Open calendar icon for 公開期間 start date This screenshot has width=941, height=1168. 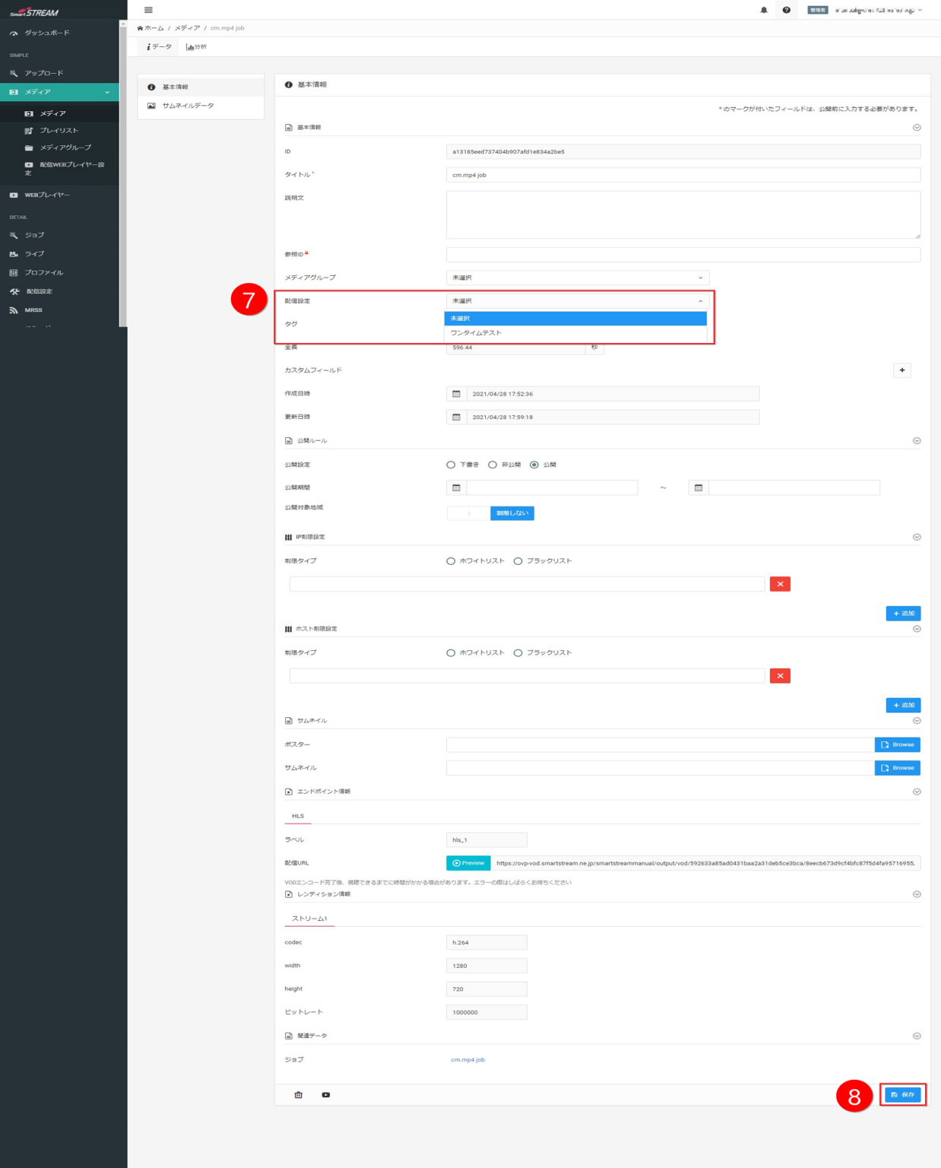point(456,487)
